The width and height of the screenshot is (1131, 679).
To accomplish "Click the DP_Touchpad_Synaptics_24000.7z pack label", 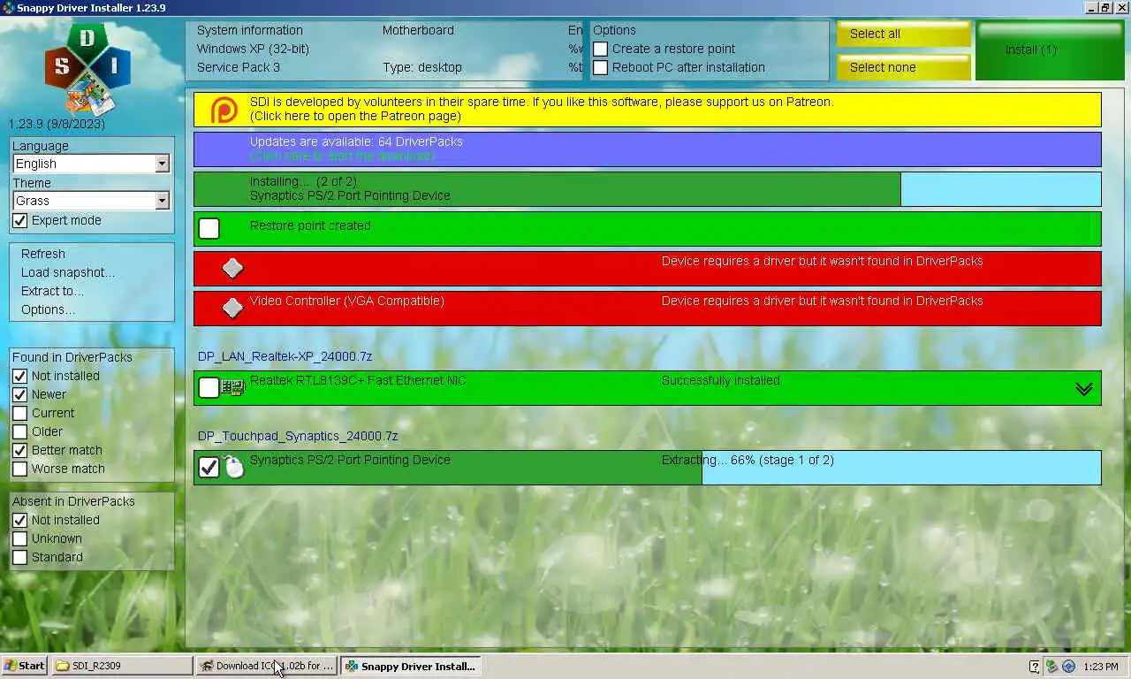I will click(298, 437).
